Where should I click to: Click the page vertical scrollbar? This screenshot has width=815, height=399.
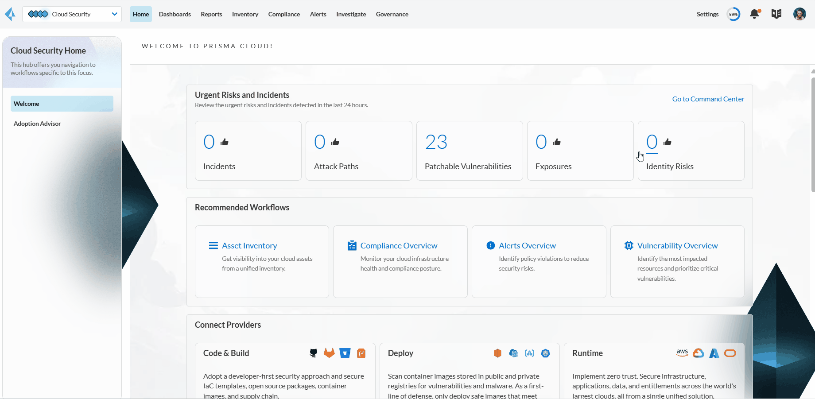click(813, 135)
